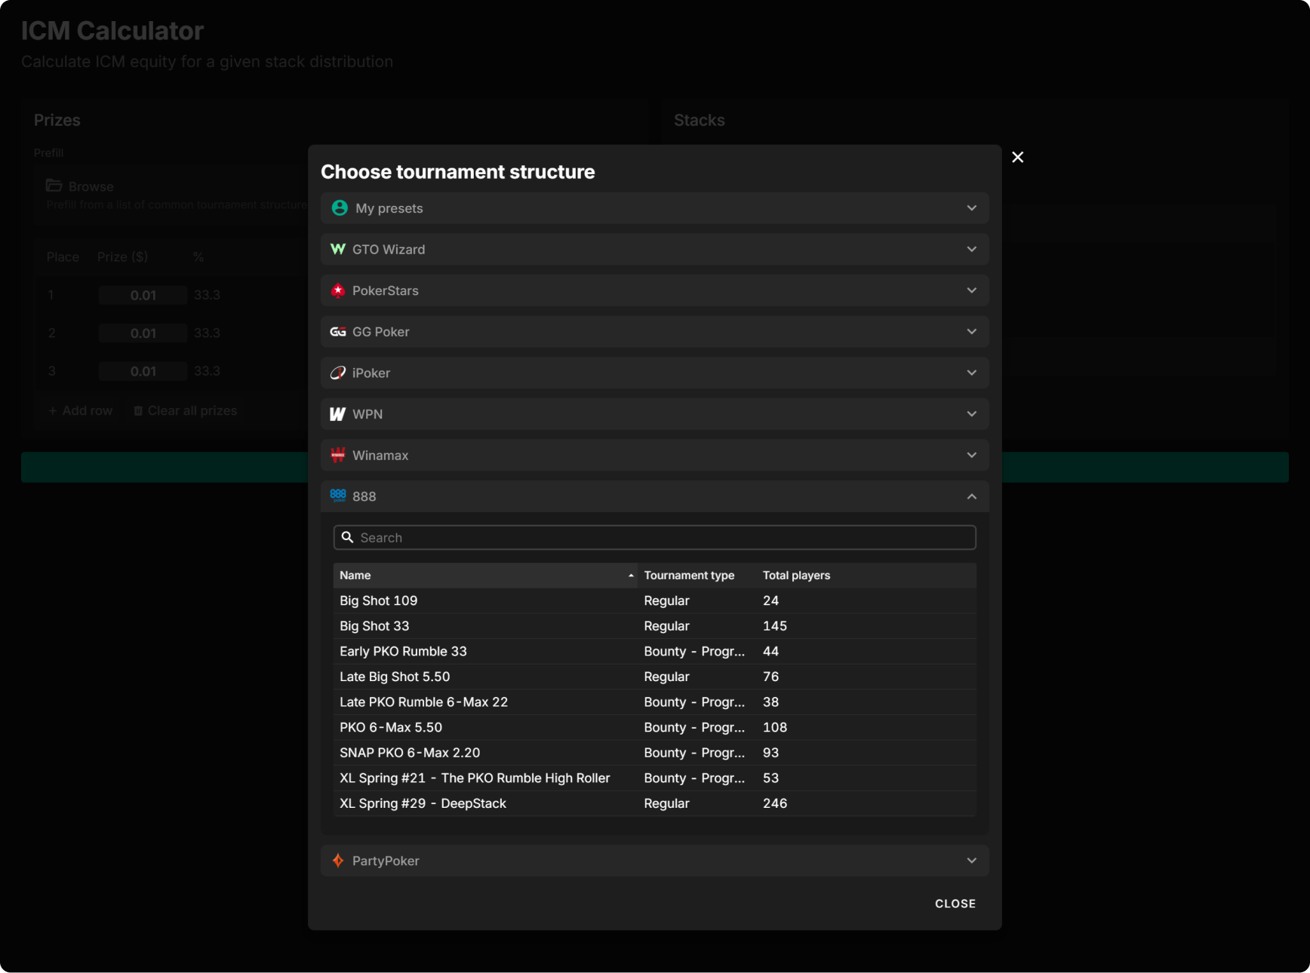
Task: Click the WPN logo icon
Action: 338,414
